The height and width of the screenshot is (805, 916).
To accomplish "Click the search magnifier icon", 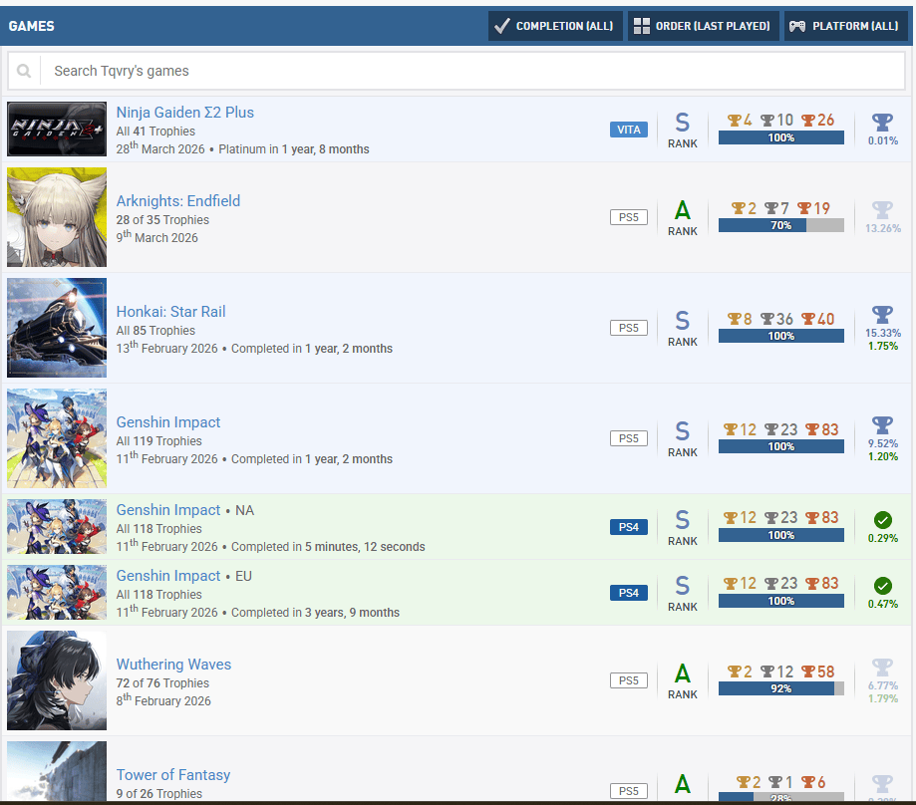I will pos(24,71).
